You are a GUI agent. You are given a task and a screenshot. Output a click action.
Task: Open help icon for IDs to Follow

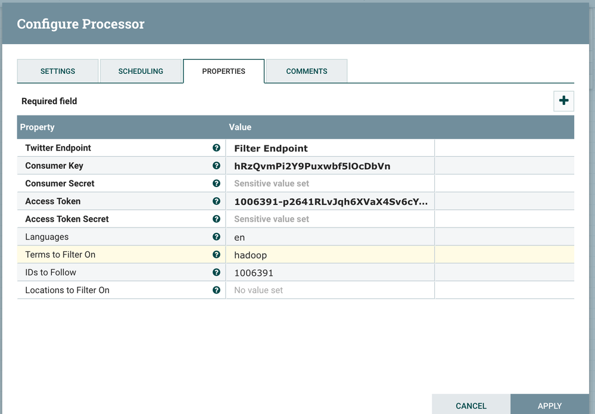[x=216, y=272]
